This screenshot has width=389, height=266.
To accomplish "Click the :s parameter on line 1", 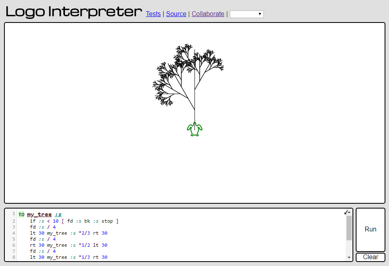I will [58, 215].
